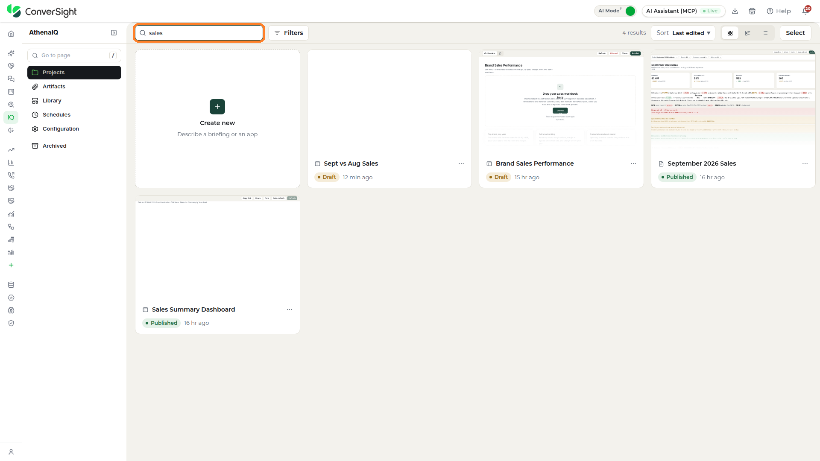Open the marketplace store icon

[752, 11]
